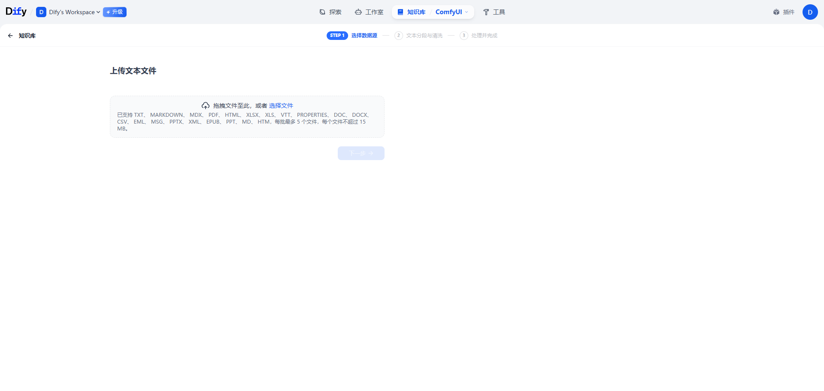Open the 探索 (Explore) compass icon
824x391 pixels.
point(322,12)
